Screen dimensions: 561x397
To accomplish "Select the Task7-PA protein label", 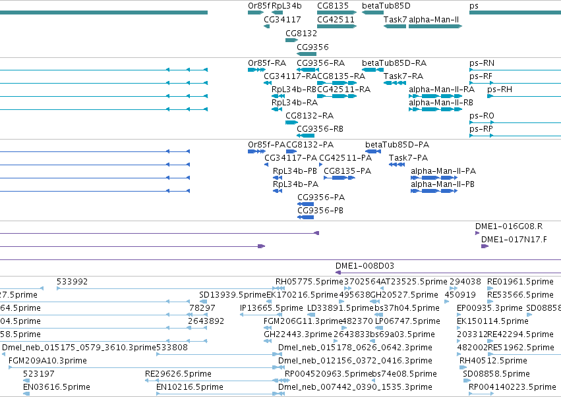I will click(408, 158).
